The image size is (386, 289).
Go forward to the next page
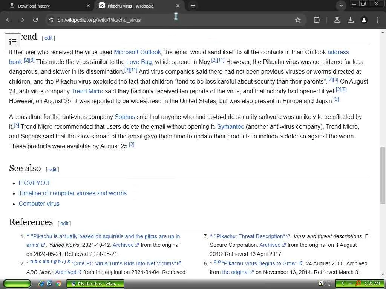tap(22, 20)
